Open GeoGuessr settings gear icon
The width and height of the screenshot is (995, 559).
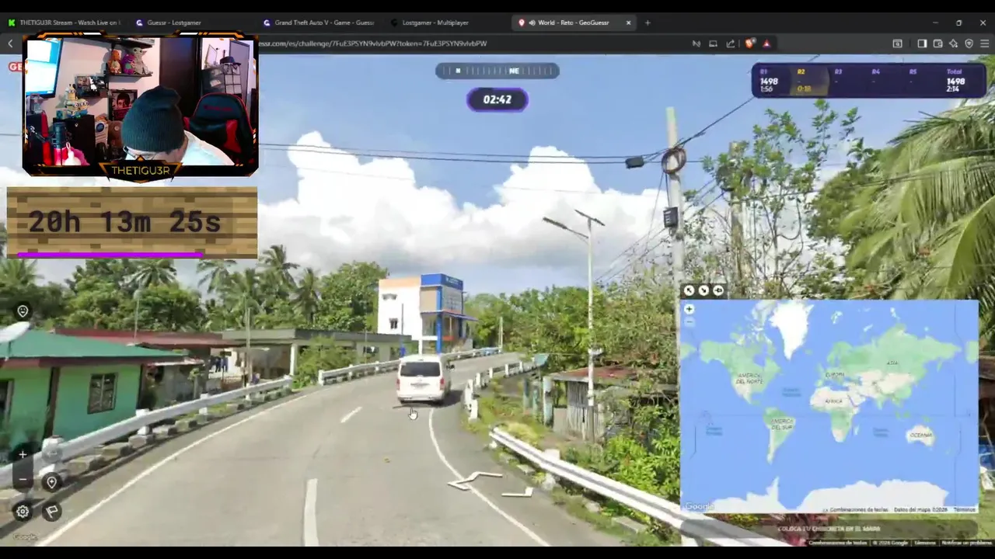[23, 512]
